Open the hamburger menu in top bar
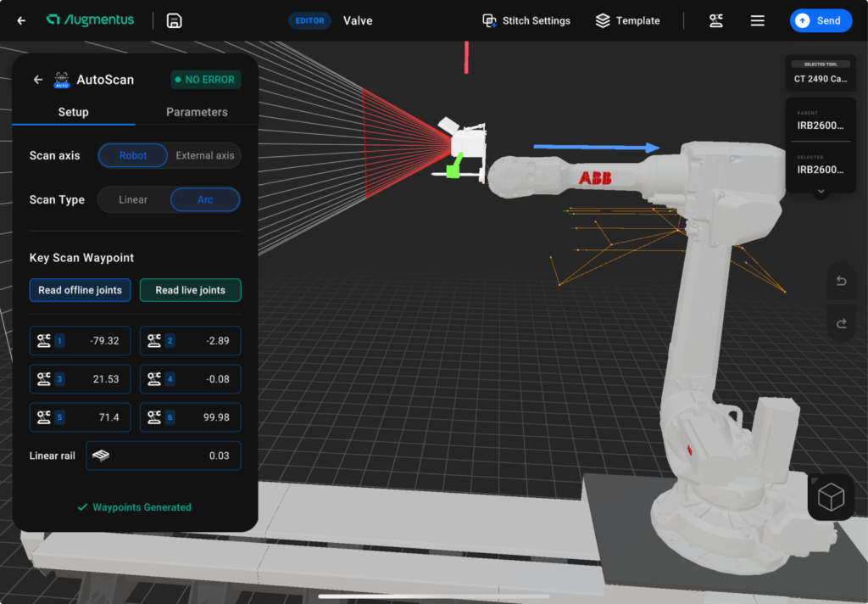Screen dimensions: 868x604 click(757, 20)
